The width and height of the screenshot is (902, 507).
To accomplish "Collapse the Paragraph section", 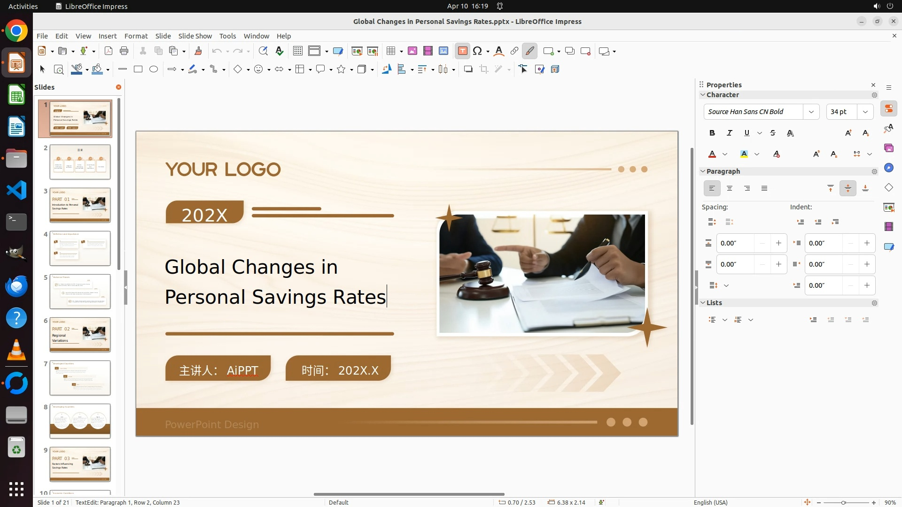I will tap(703, 171).
